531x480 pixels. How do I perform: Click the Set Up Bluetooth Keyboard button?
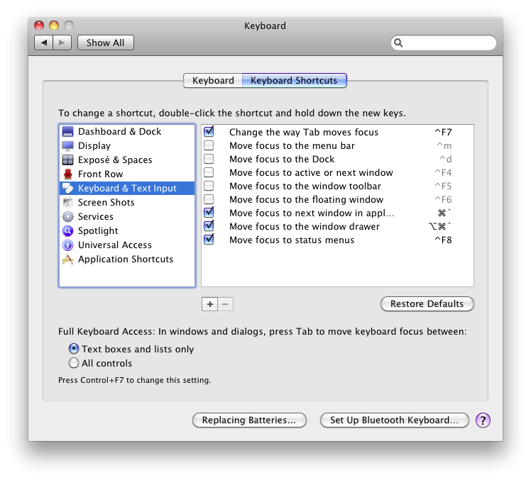pos(395,420)
